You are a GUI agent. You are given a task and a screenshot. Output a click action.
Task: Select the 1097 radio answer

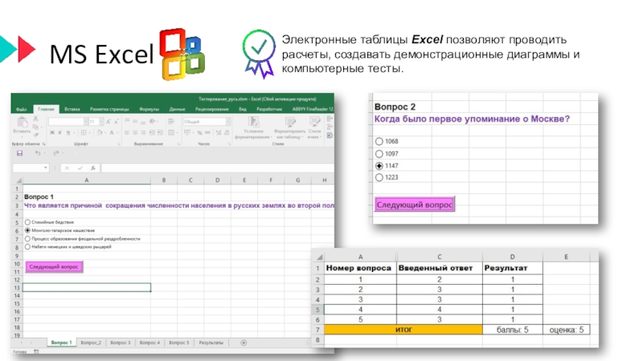click(379, 154)
